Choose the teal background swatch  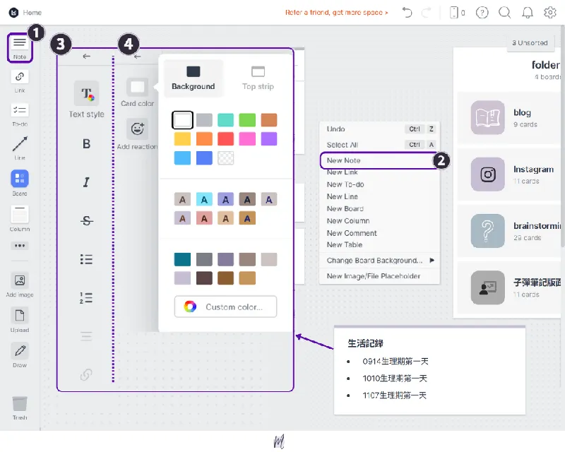(225, 120)
